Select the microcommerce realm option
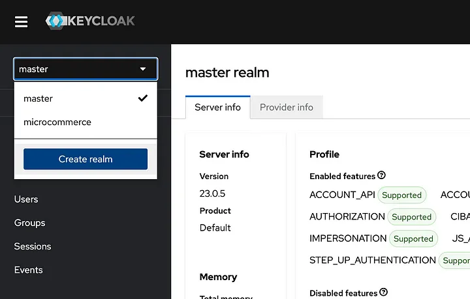 [86, 122]
